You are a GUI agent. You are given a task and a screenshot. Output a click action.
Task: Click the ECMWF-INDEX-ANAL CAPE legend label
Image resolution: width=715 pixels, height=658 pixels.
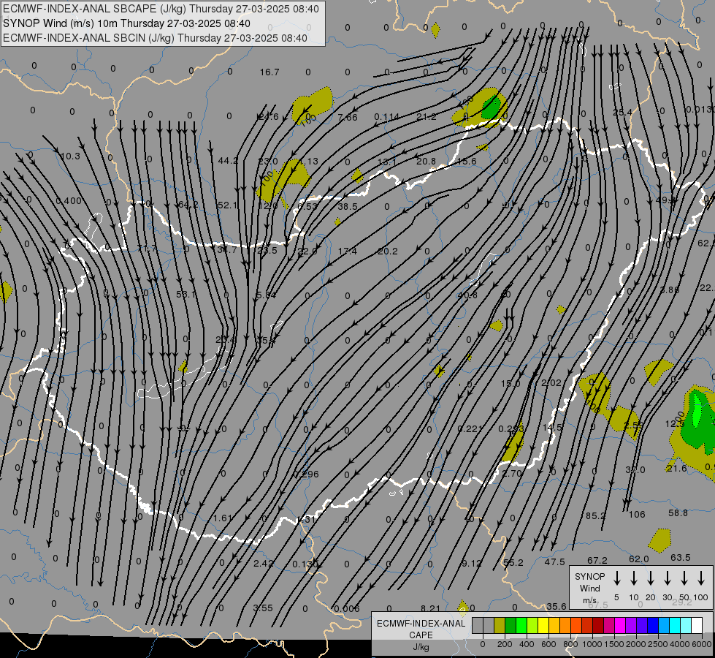pos(421,635)
